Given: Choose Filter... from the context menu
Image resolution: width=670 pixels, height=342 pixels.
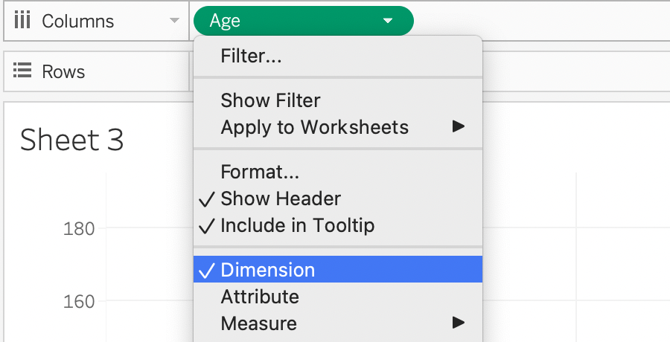Looking at the screenshot, I should point(251,56).
